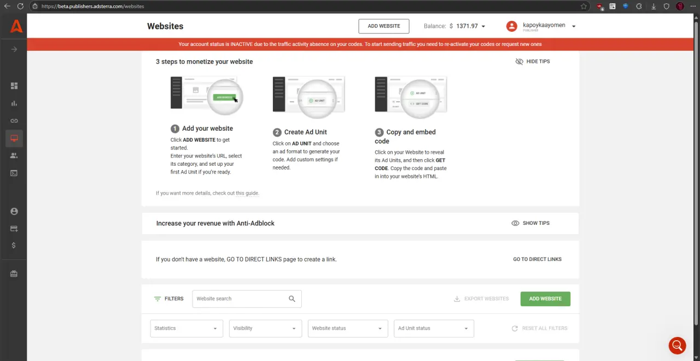Select the Websites monitor icon in sidebar
This screenshot has height=361, width=700.
point(14,138)
